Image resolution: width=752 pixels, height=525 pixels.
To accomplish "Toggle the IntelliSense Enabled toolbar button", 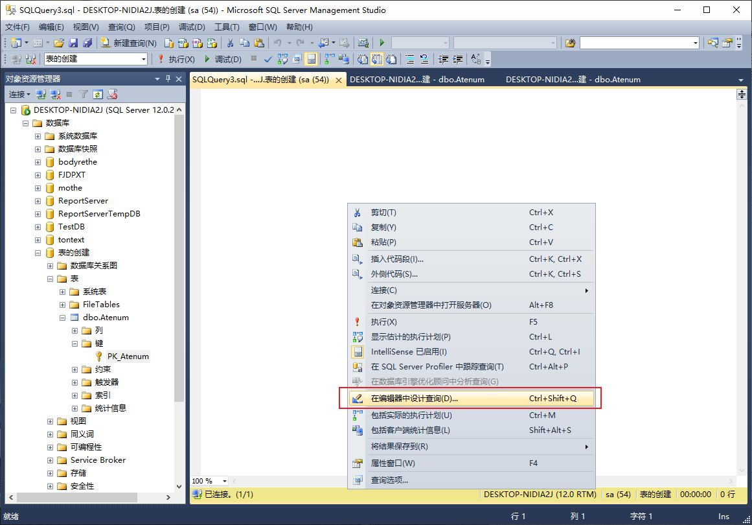I will pos(312,59).
